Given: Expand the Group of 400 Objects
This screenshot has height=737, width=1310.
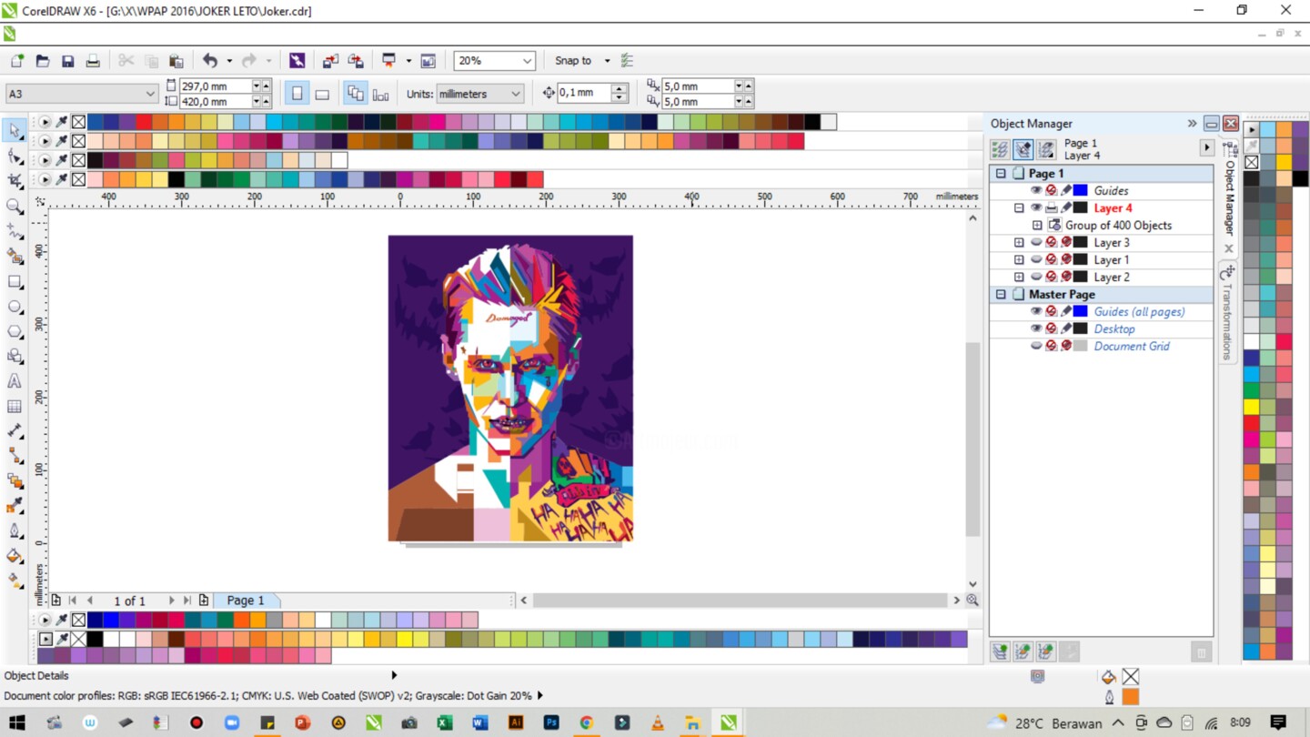Looking at the screenshot, I should coord(1037,226).
